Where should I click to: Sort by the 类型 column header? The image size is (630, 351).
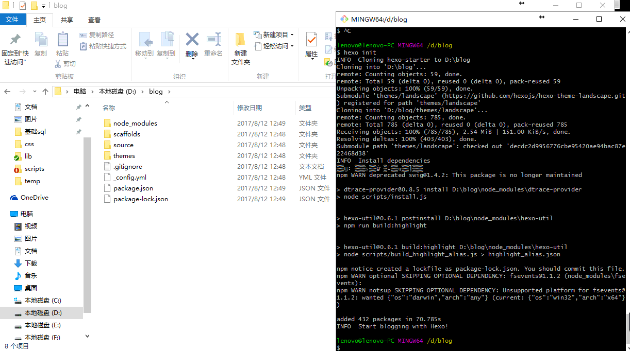coord(305,108)
